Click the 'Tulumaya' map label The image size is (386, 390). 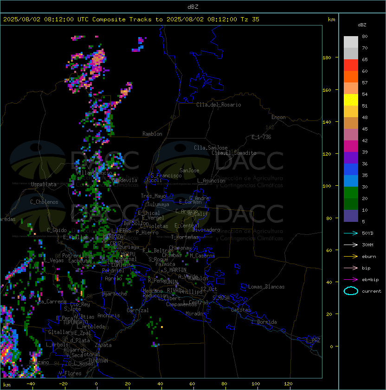tap(158, 204)
